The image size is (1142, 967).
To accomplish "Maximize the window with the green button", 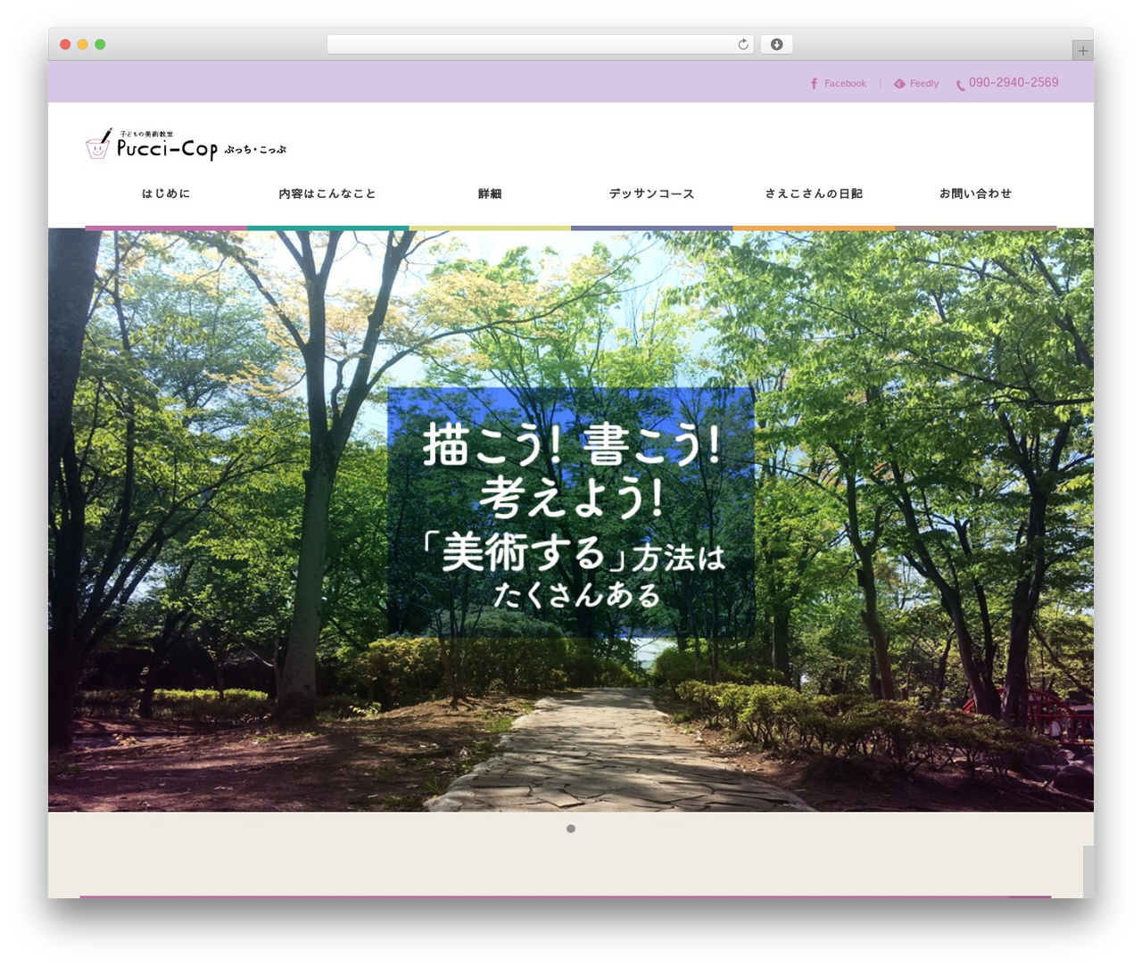I will tap(100, 45).
